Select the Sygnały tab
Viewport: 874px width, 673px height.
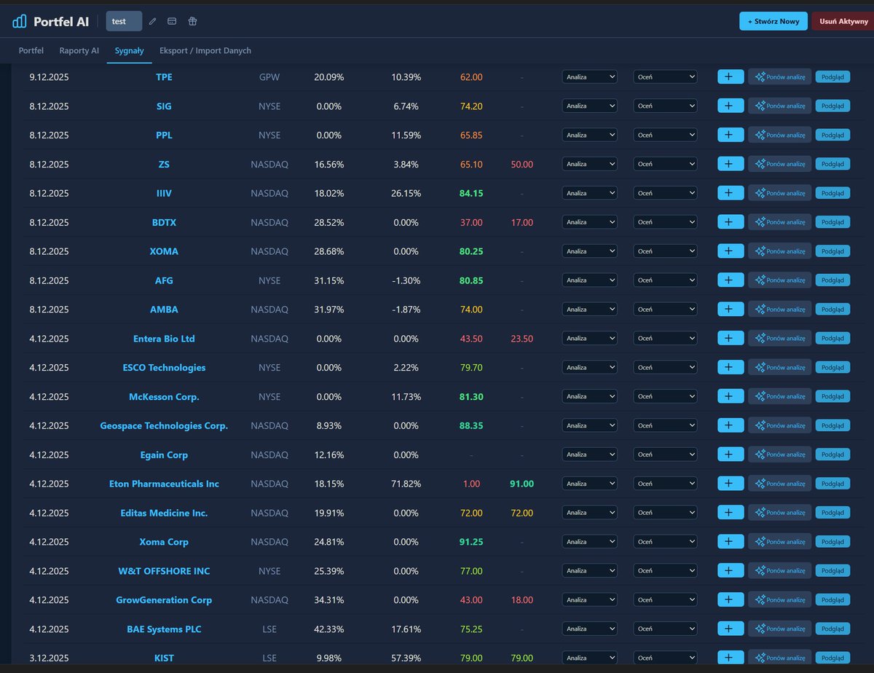tap(129, 50)
